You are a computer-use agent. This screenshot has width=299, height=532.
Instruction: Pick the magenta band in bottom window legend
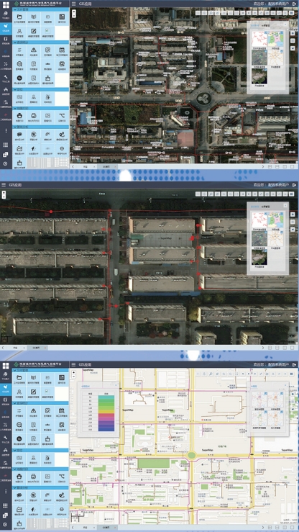(106, 418)
